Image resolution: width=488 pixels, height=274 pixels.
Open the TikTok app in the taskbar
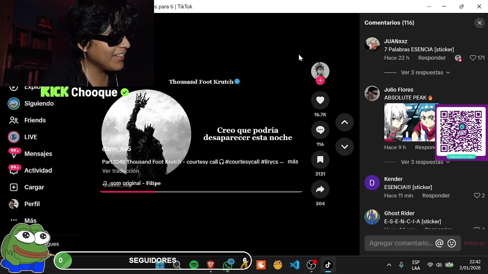(328, 265)
